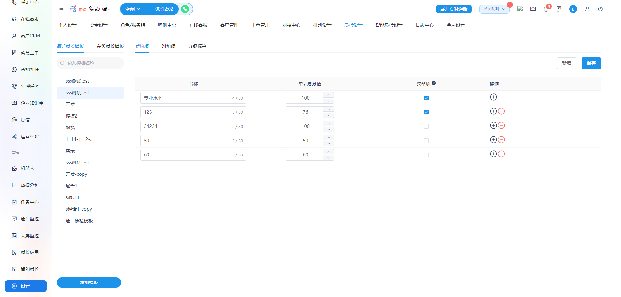621x297 pixels.
Task: Click 展开实时通话 button
Action: pyautogui.click(x=454, y=9)
